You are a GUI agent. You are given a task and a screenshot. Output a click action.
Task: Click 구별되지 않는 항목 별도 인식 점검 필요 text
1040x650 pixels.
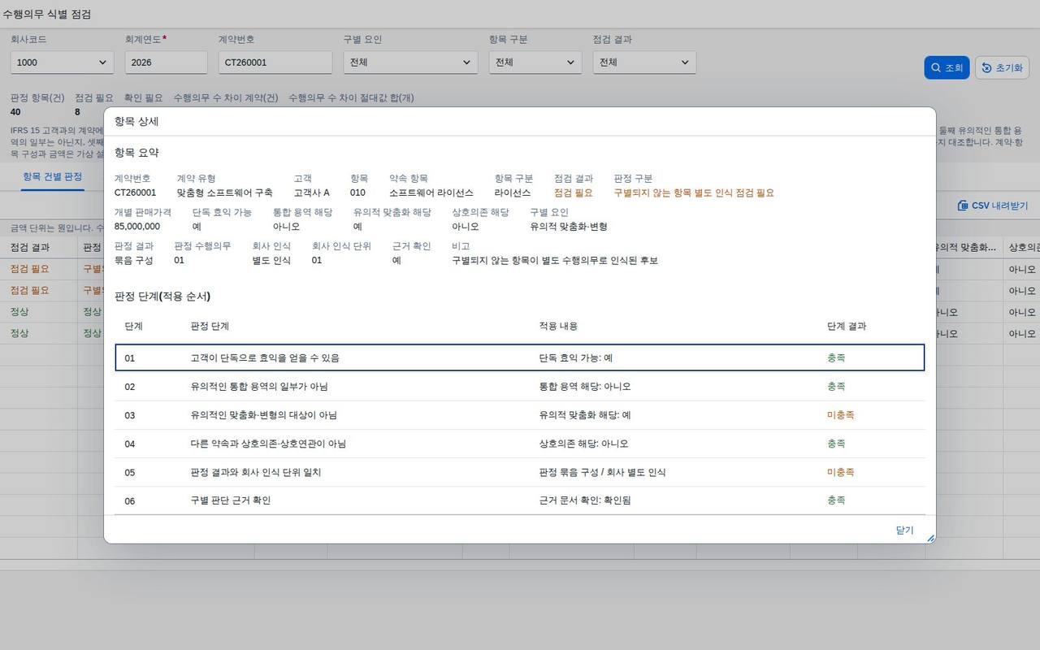[x=694, y=193]
